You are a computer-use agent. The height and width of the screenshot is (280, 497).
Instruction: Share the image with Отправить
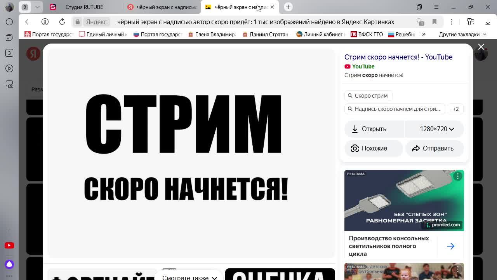point(434,148)
